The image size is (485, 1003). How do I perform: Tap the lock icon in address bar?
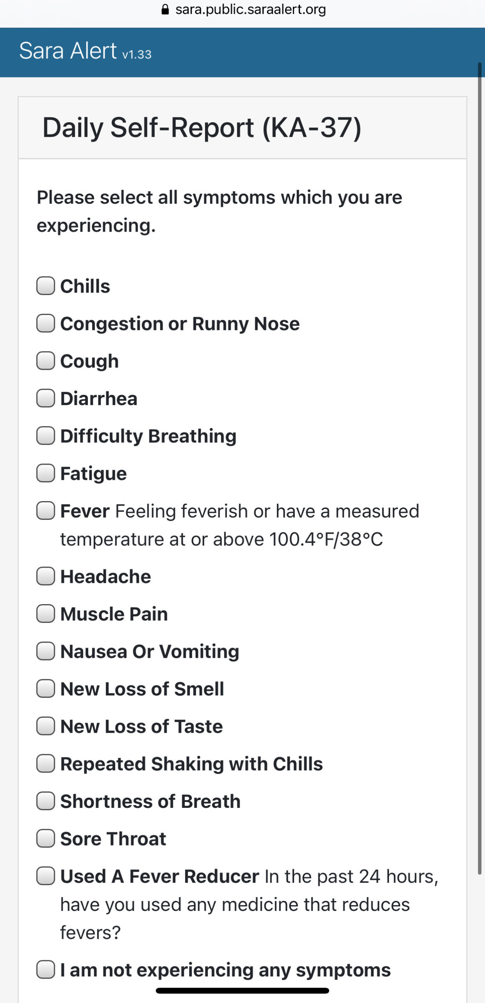pyautogui.click(x=165, y=9)
